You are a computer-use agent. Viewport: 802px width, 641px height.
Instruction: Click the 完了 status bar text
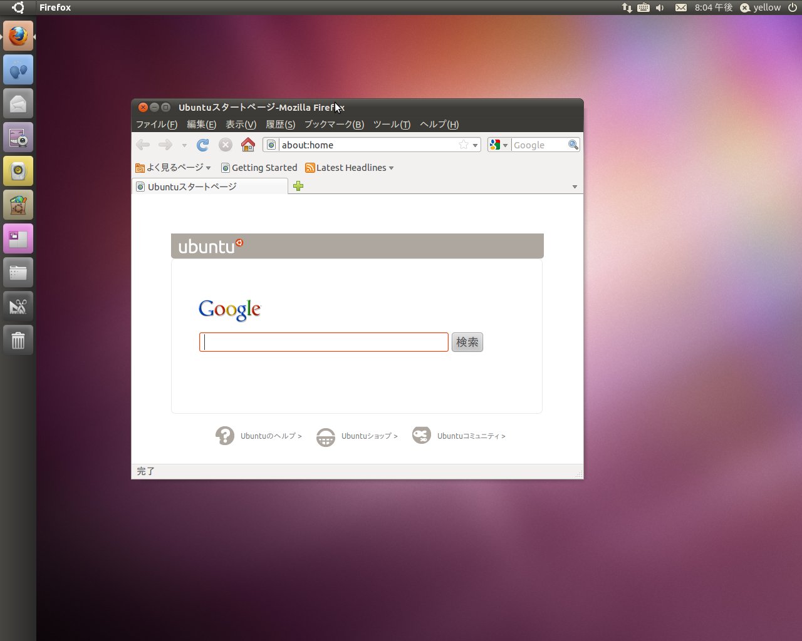(x=146, y=471)
